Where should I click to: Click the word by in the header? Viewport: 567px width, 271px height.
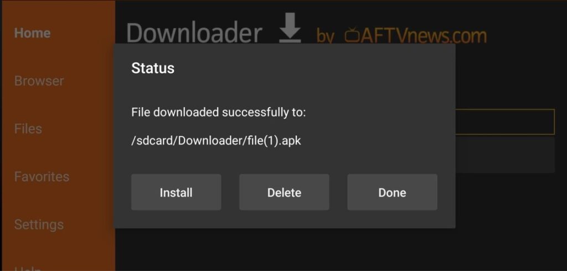[325, 37]
